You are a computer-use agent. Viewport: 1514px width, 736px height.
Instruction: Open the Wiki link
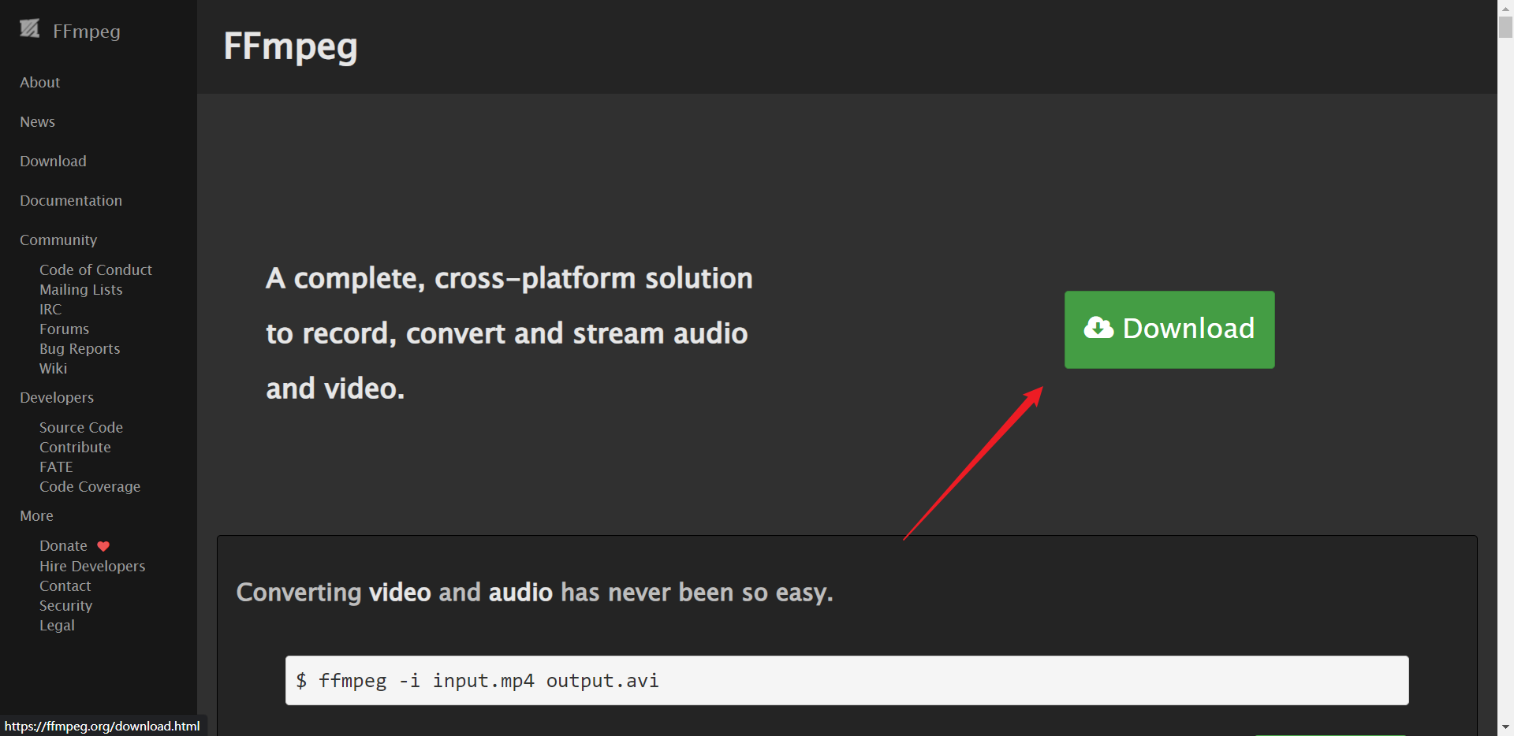(x=53, y=368)
